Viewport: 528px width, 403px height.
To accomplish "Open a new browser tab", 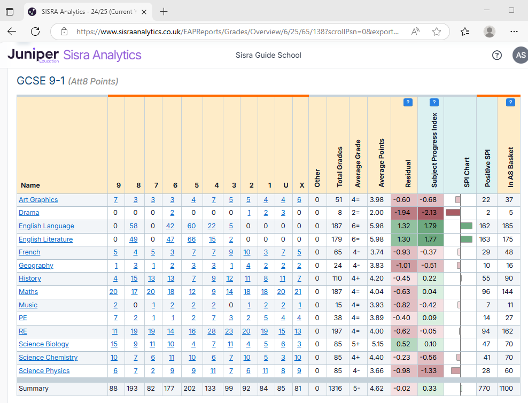I will tap(163, 11).
